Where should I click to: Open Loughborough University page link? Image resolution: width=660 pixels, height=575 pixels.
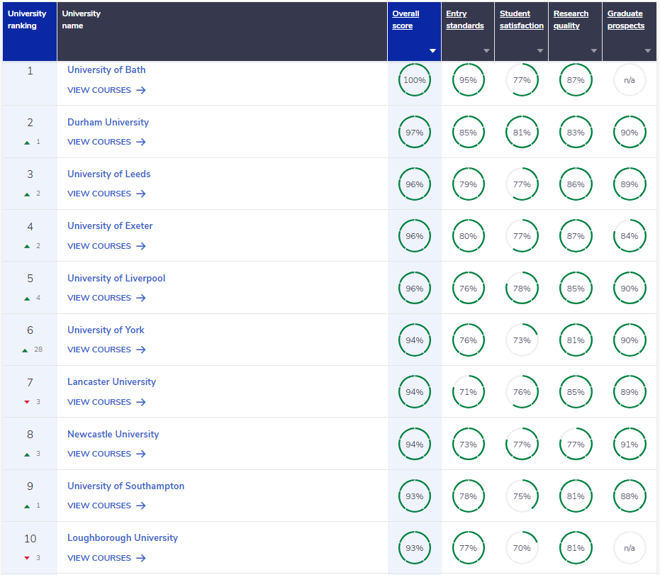click(x=123, y=537)
